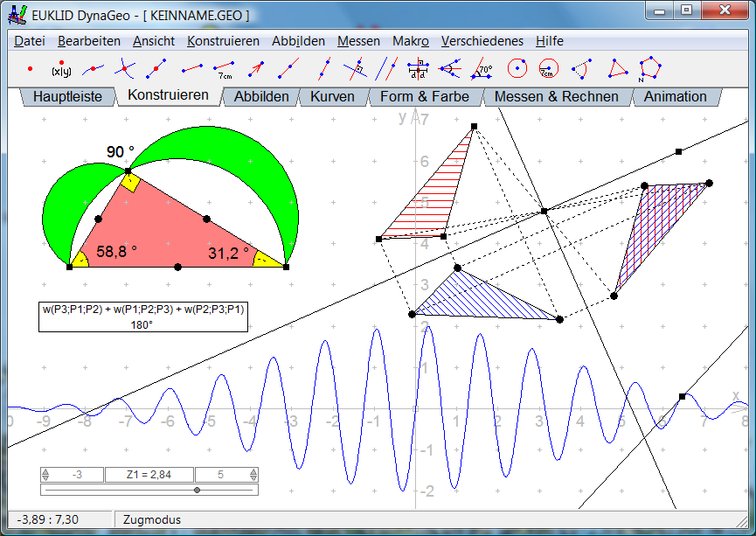The width and height of the screenshot is (756, 536).
Task: Click the Z1 slider handle
Action: click(197, 490)
